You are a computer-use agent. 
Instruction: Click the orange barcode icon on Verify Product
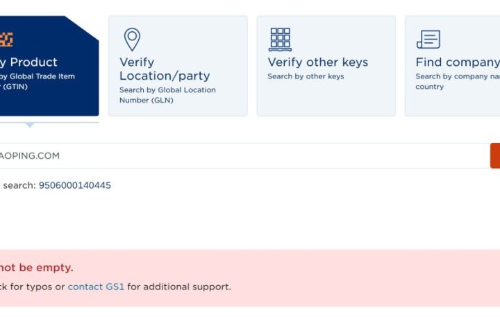point(6,39)
